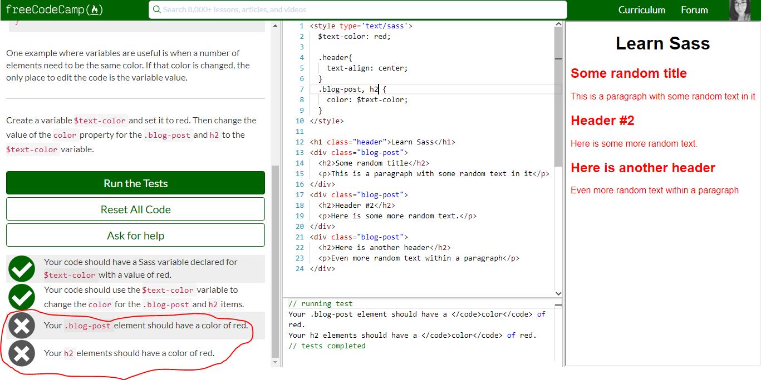Click Even more random text preview paragraph
Screen dimensions: 761x380
coord(655,190)
